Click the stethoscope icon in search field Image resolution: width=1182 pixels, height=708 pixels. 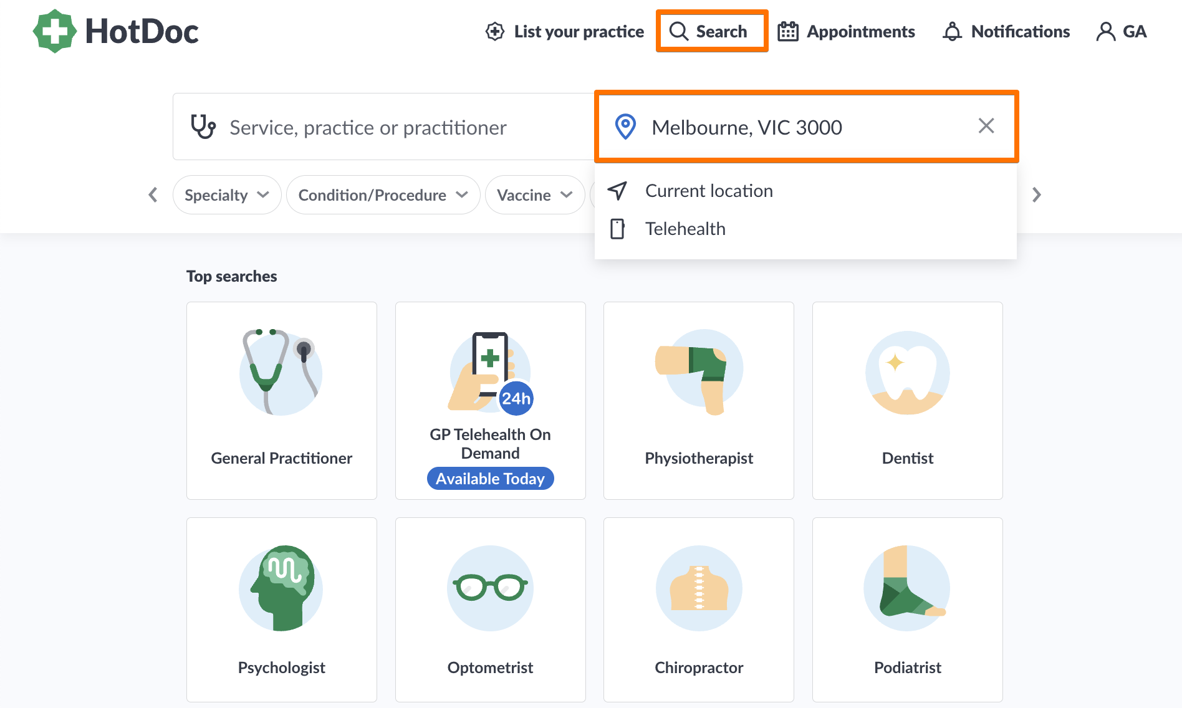pos(203,127)
